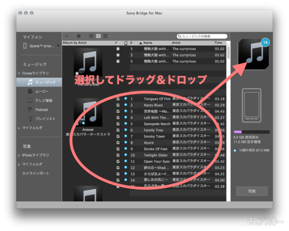Uncheck Smoky Town checkbox
The image size is (289, 231).
[118, 136]
